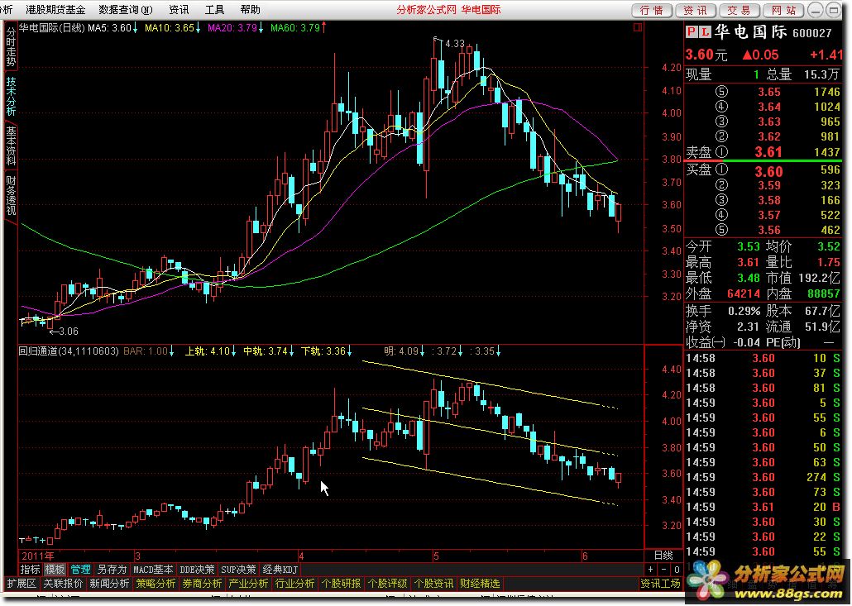Click the 管理 tab below the chart

tap(80, 570)
